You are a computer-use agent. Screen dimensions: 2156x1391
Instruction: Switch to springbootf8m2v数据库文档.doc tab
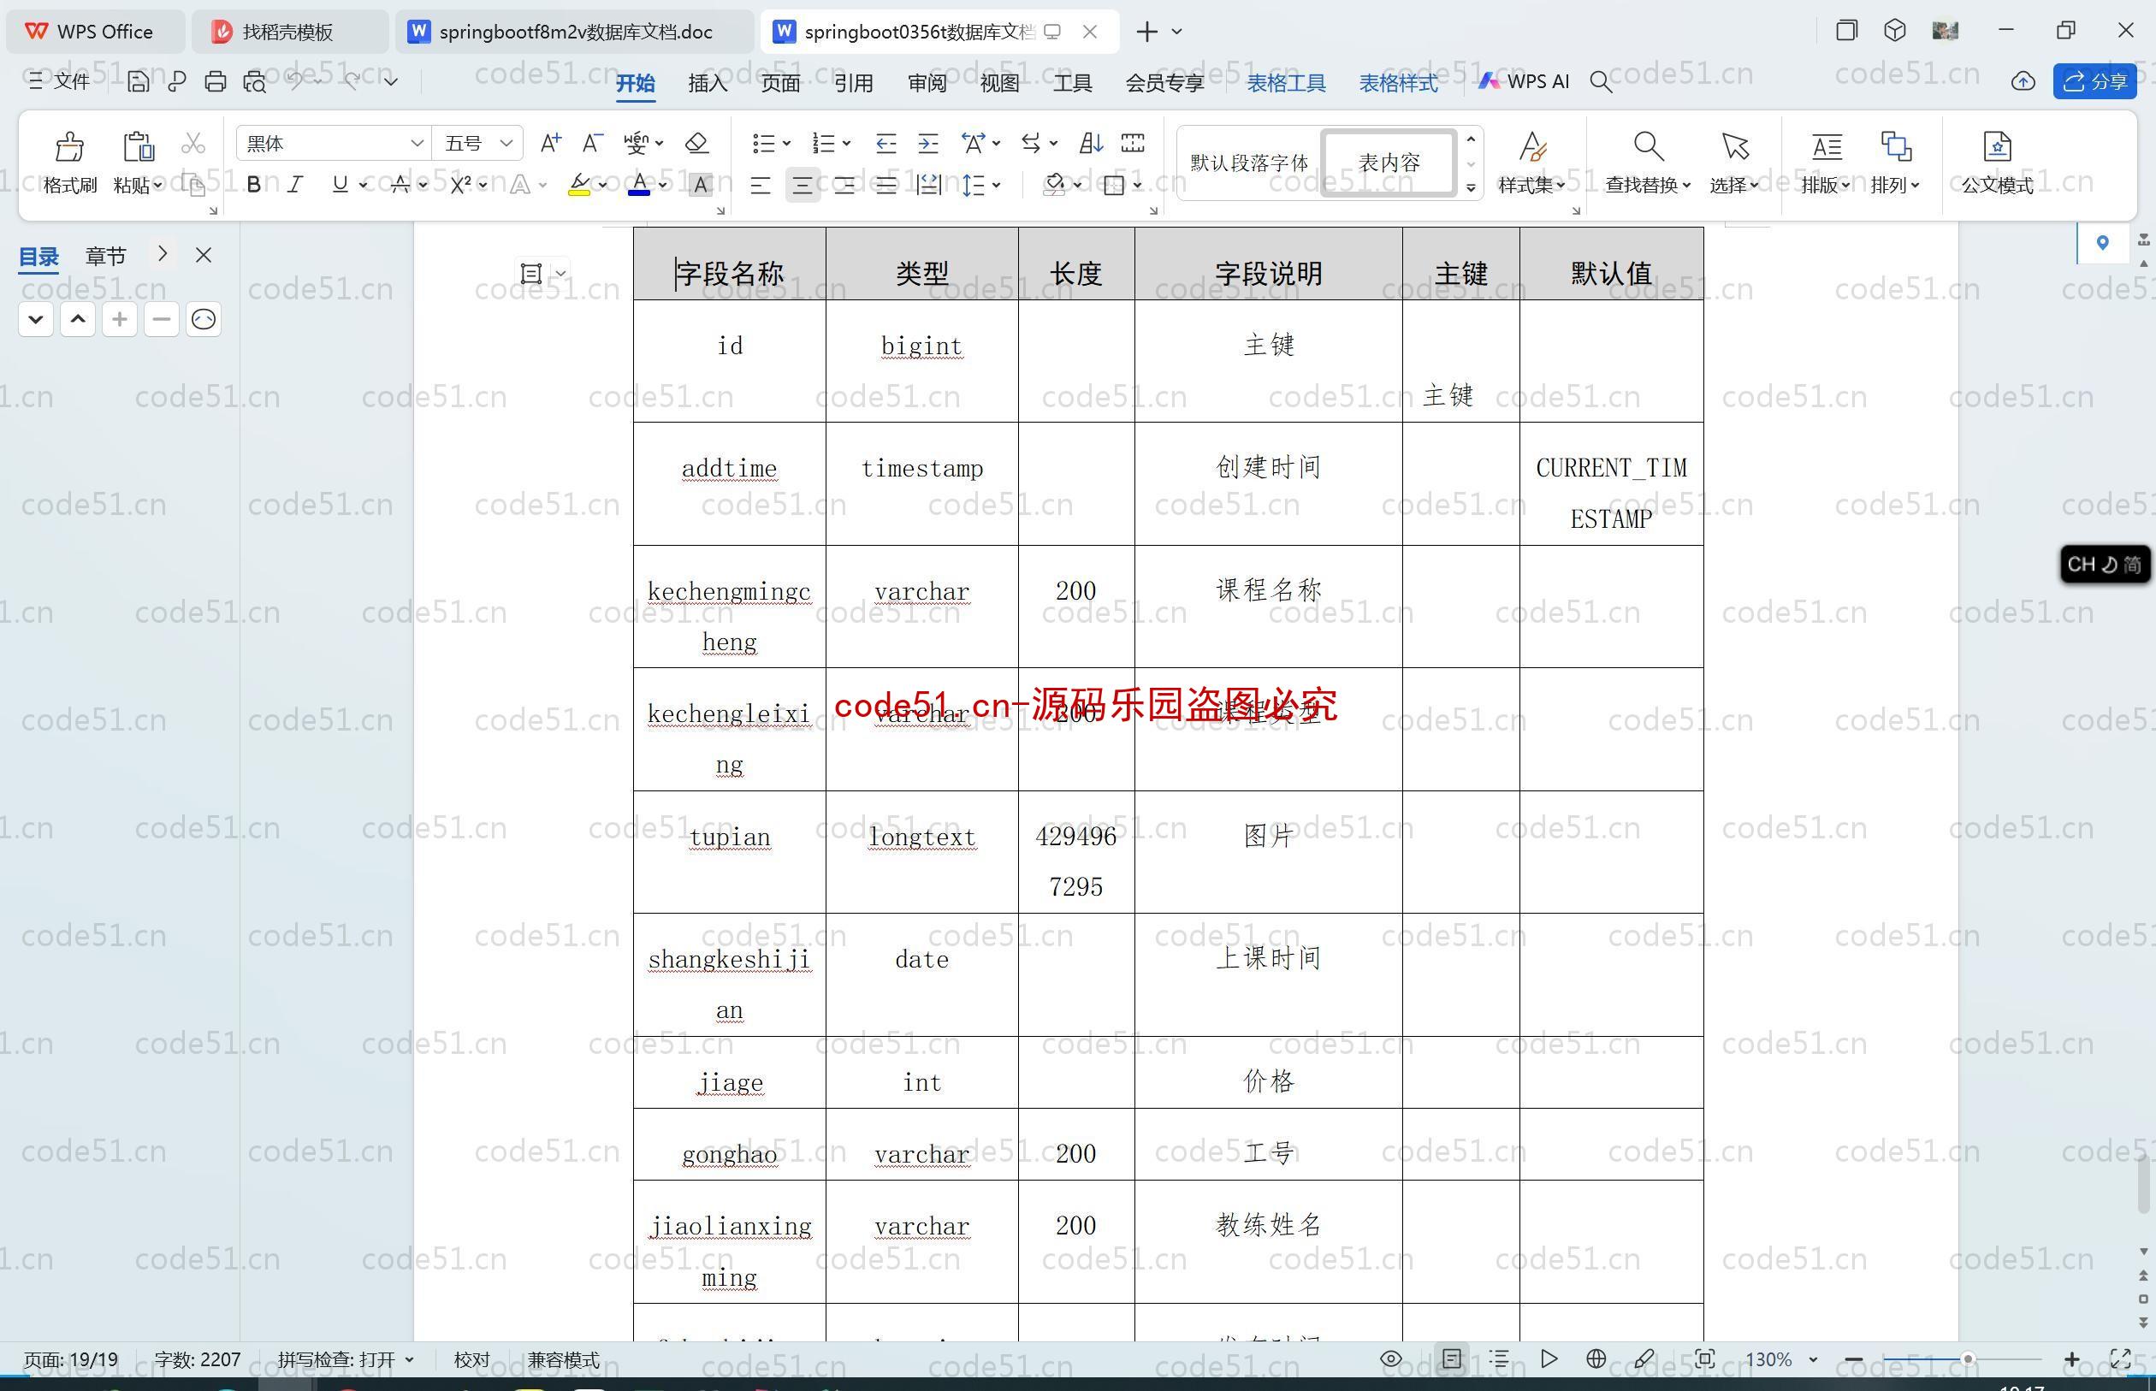click(x=574, y=32)
